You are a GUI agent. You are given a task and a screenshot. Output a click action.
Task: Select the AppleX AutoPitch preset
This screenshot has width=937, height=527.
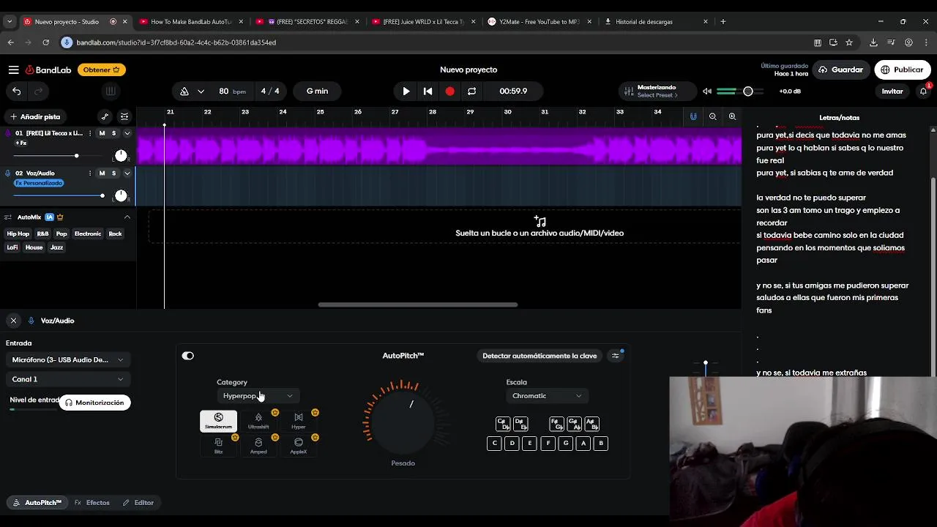[x=299, y=446]
